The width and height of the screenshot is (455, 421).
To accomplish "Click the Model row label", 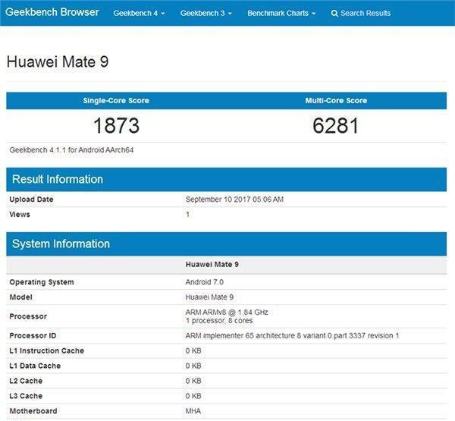I will pyautogui.click(x=21, y=297).
